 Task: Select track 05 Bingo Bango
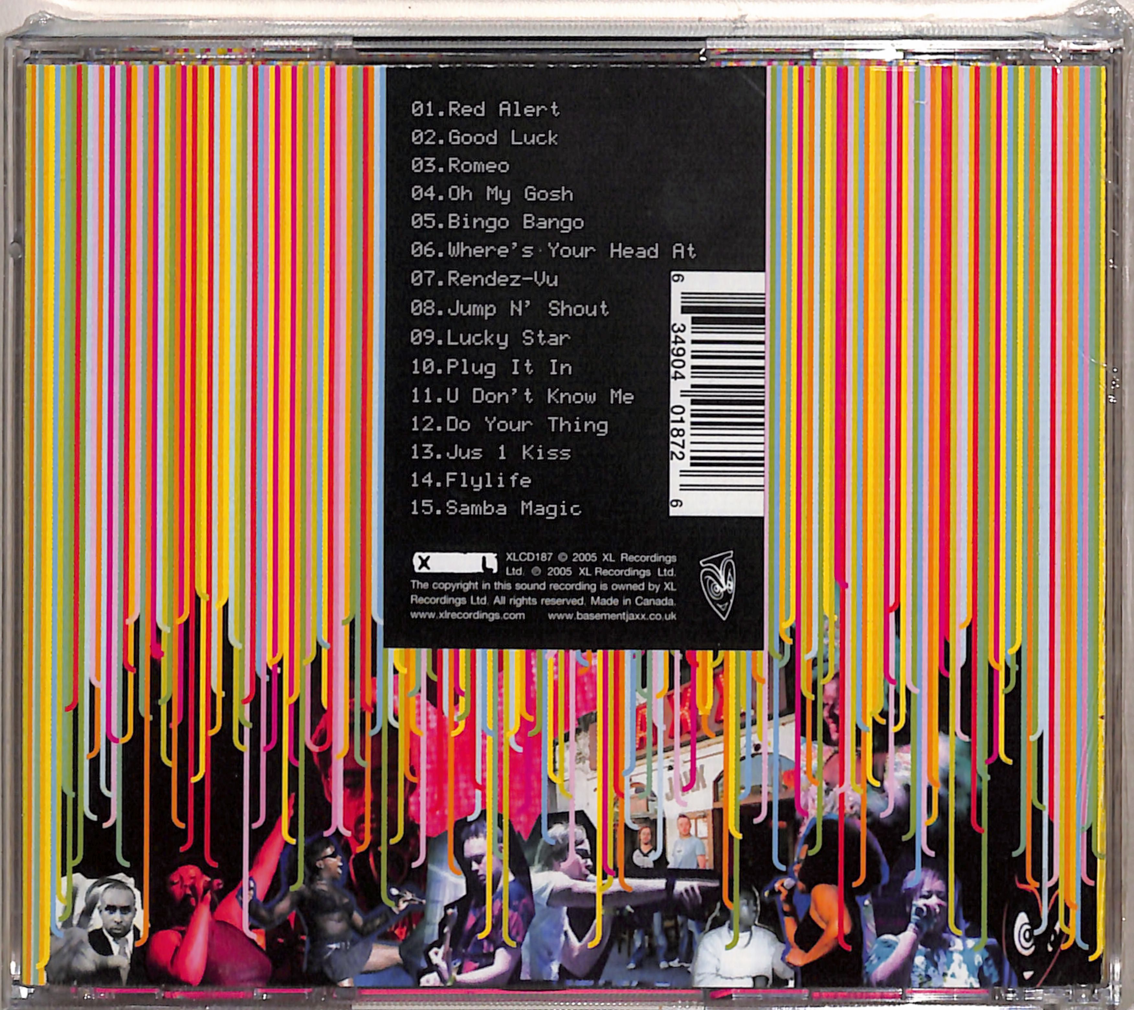(x=497, y=222)
